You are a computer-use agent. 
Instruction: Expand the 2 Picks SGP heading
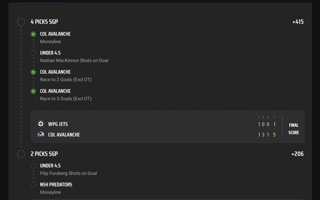[x=44, y=154]
